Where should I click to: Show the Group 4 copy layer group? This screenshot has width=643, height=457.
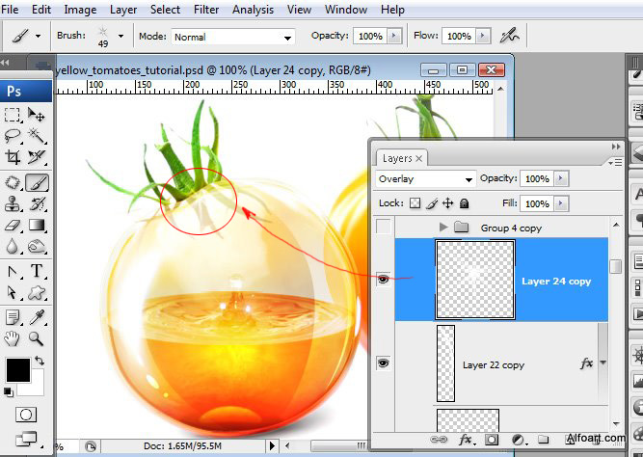(384, 228)
